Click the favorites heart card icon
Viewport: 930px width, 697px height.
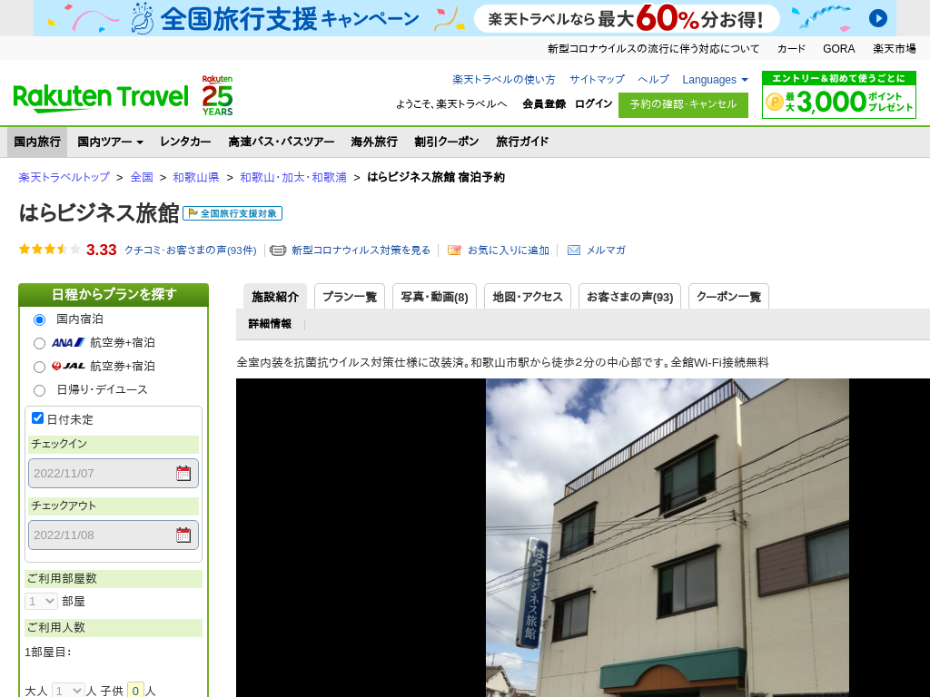(x=454, y=250)
